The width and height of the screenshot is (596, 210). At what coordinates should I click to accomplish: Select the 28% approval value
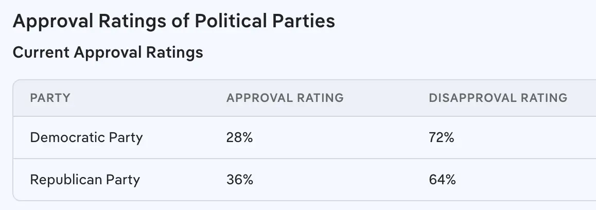pyautogui.click(x=239, y=138)
